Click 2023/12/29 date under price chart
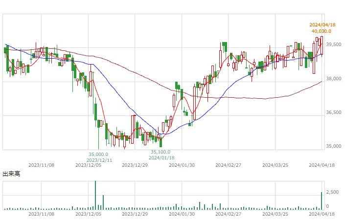345x220 pixels. (135, 165)
